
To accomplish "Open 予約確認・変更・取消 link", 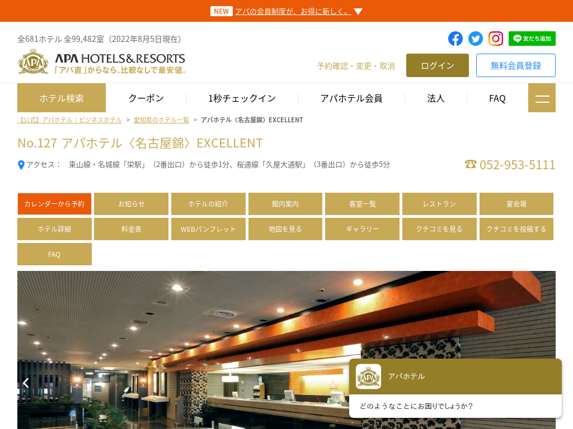I will [x=356, y=66].
